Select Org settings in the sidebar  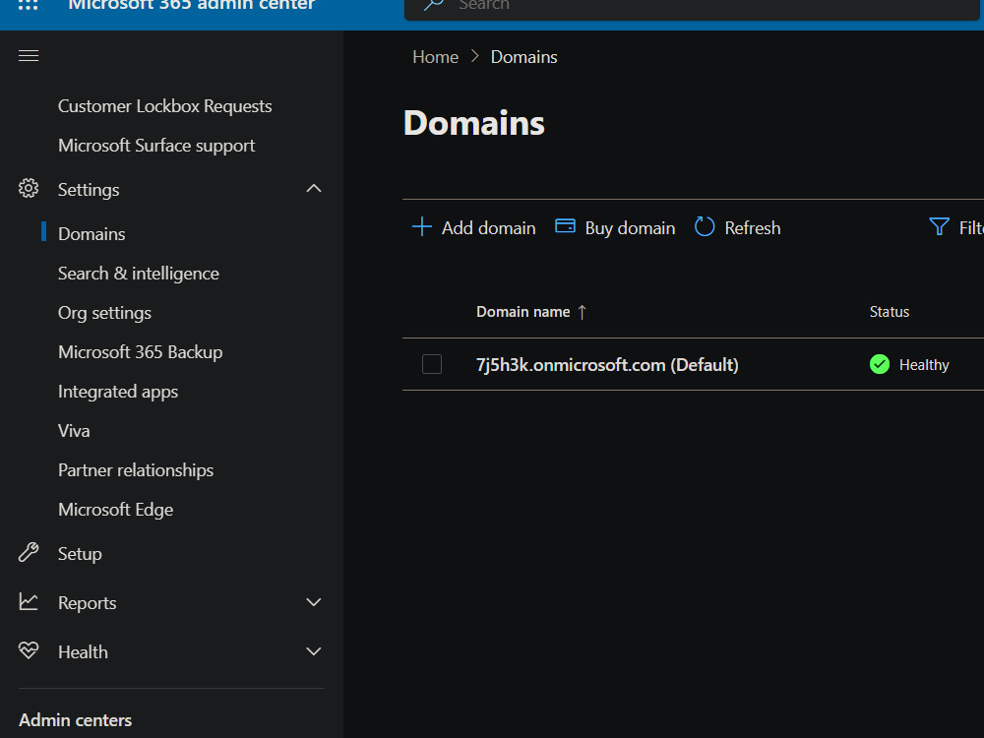[104, 312]
